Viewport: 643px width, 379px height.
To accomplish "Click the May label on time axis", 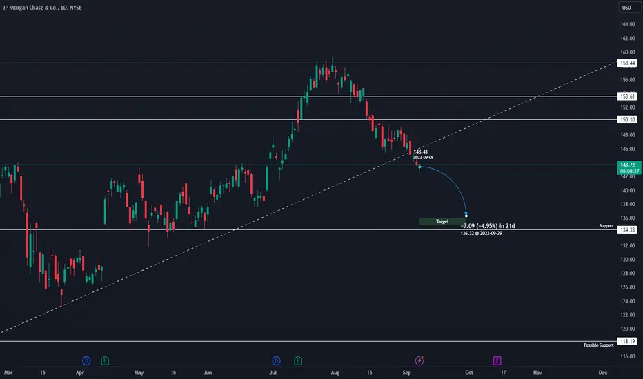I will pos(139,372).
